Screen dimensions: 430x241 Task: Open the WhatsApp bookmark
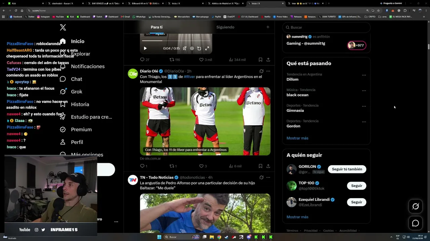click(139, 17)
